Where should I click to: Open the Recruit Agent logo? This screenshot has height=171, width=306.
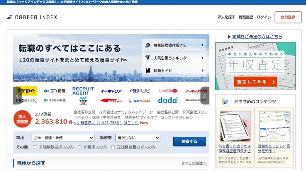(x=83, y=91)
